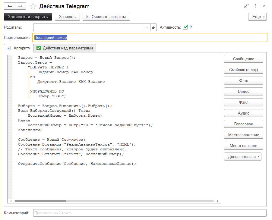
Task: Toggle the Активность checkbox
Action: [185, 27]
